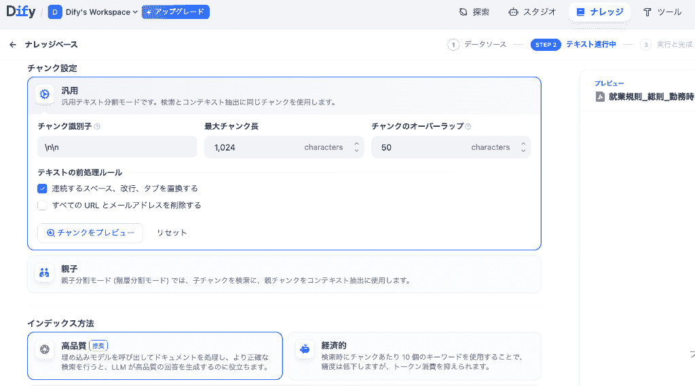Click the アップグレード upgrade button

tap(175, 12)
